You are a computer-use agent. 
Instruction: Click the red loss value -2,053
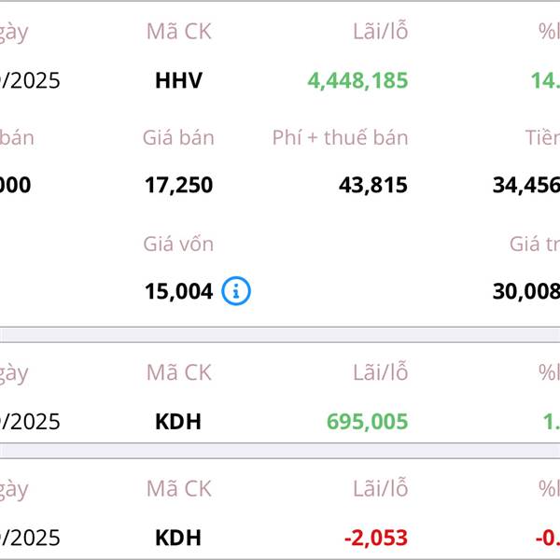point(376,538)
